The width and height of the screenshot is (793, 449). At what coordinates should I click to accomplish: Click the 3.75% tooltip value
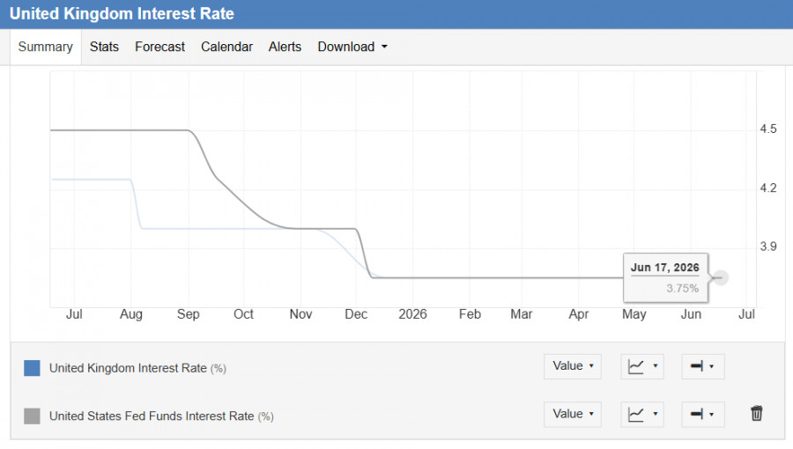pos(682,289)
